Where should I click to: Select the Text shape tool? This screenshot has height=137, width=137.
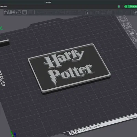tap(86, 12)
